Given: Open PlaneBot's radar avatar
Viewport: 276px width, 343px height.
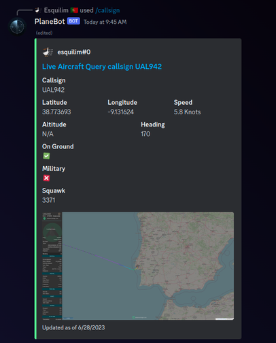Looking at the screenshot, I should tap(18, 27).
